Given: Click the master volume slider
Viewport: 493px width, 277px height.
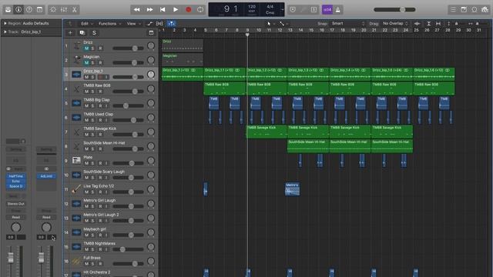Looking at the screenshot, I should click(x=394, y=10).
